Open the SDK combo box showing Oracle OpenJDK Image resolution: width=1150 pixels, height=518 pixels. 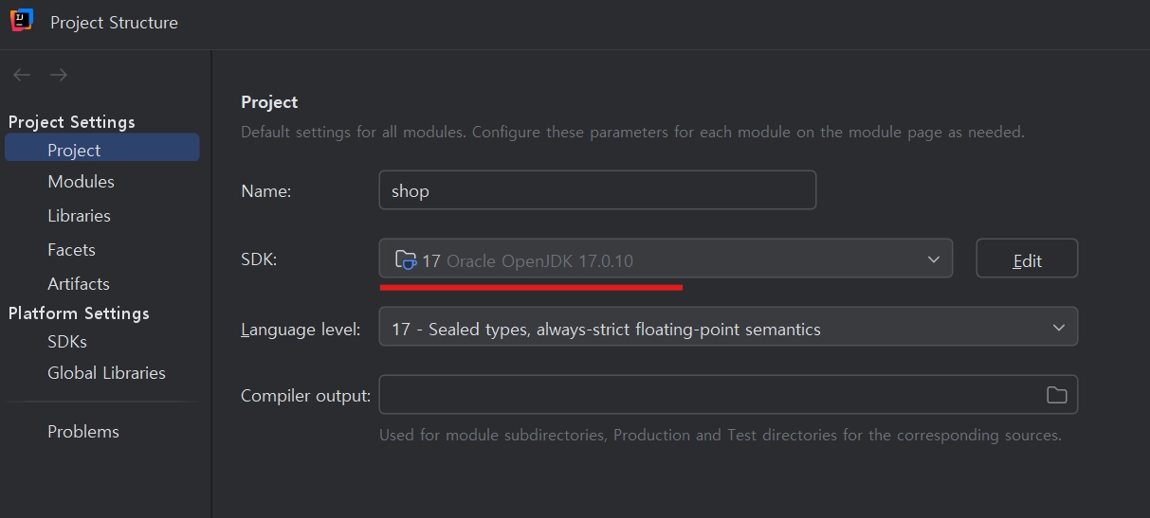664,259
